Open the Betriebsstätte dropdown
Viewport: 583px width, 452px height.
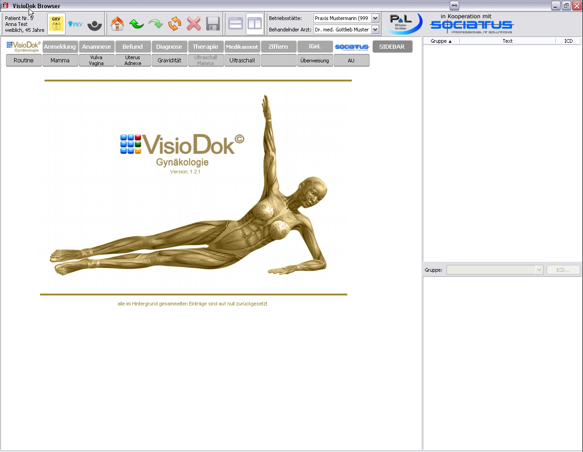[x=375, y=18]
